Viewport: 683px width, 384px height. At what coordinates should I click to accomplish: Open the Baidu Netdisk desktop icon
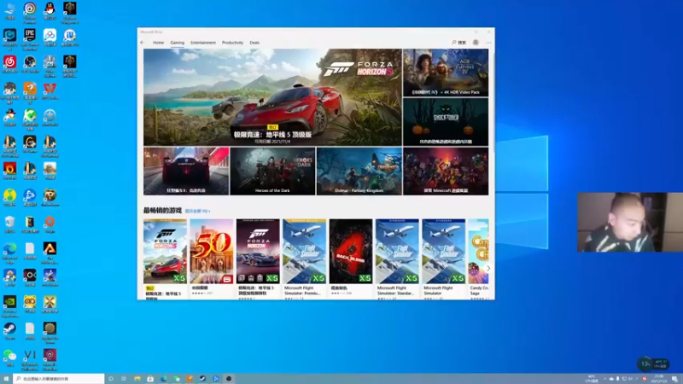click(x=50, y=38)
